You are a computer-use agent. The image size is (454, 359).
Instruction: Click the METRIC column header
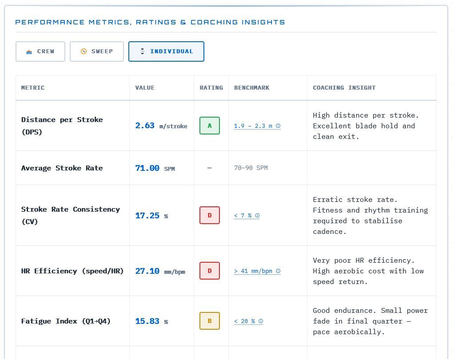[33, 88]
